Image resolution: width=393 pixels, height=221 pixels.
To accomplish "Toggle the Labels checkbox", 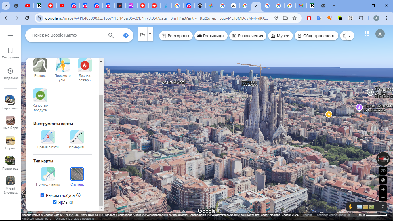I will 55,202.
